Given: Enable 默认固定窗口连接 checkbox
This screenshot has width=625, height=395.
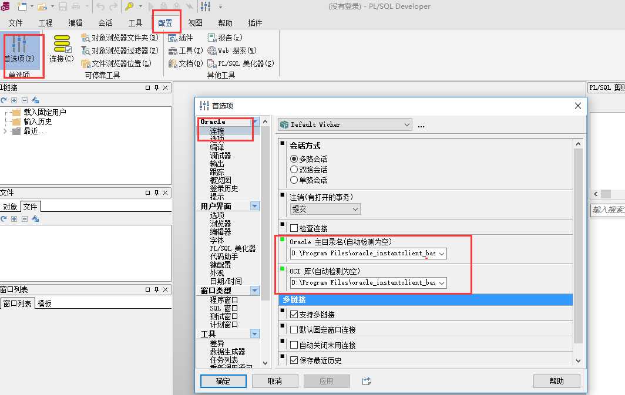Looking at the screenshot, I should (294, 330).
